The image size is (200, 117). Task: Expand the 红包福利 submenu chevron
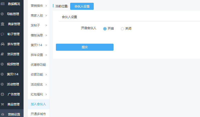(x=46, y=94)
